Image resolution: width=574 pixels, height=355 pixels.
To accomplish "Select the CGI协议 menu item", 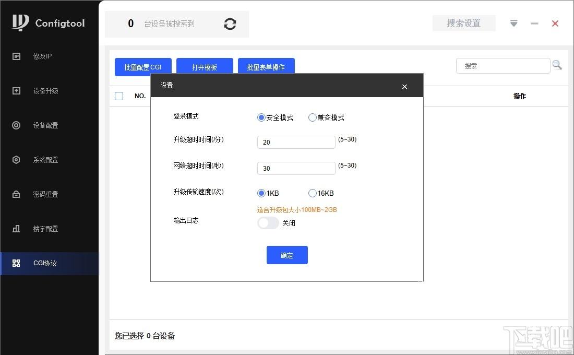I will pyautogui.click(x=50, y=263).
